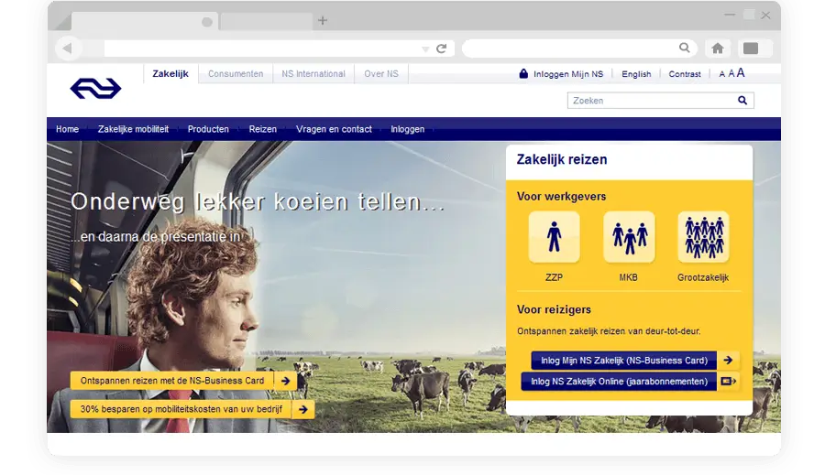
Task: Click Ontspannen zakelijk reizen van deur-tot-deur text
Action: (x=609, y=331)
